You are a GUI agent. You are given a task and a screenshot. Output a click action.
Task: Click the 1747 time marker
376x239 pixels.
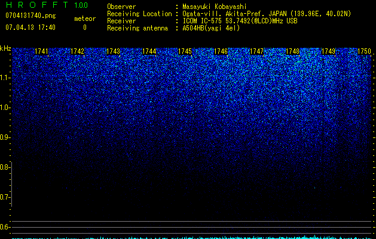[256, 51]
